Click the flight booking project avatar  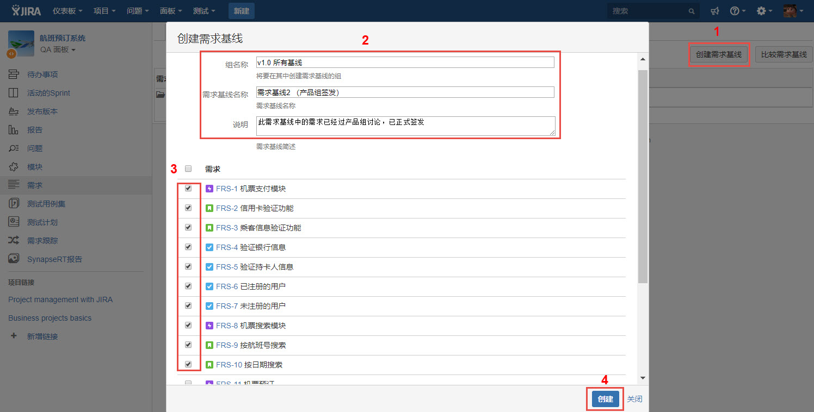[21, 43]
